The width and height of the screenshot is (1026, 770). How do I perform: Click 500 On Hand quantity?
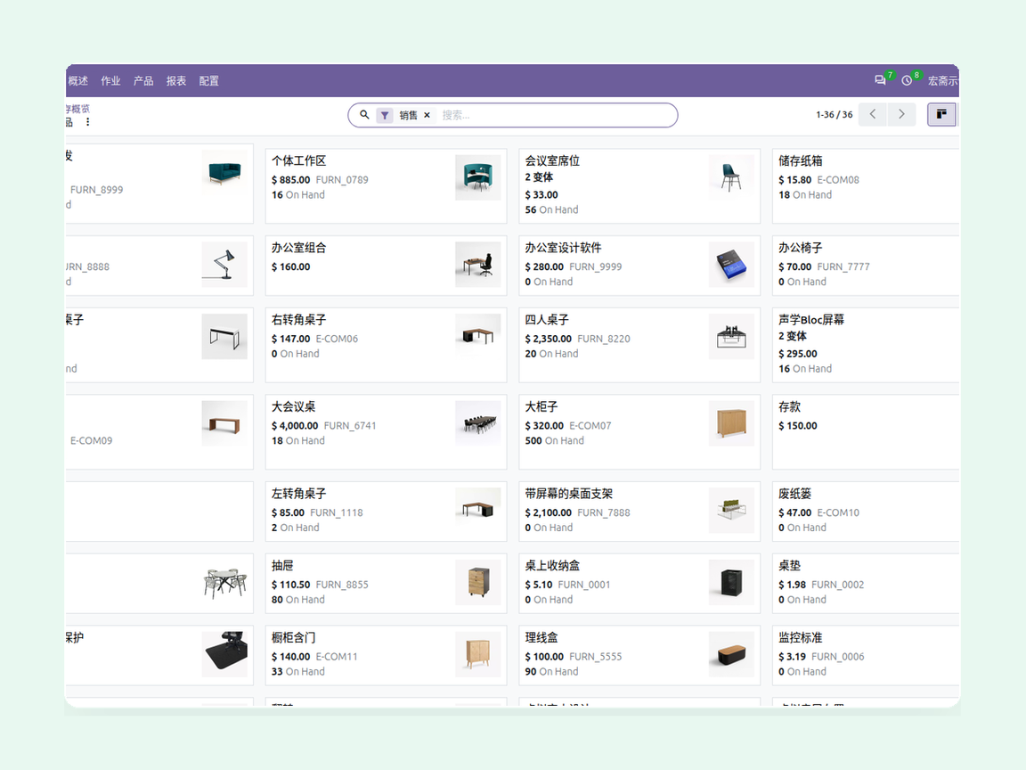pos(554,440)
